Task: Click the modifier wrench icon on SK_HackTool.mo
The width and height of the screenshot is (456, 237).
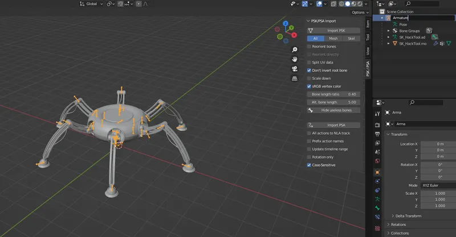Action: 435,44
